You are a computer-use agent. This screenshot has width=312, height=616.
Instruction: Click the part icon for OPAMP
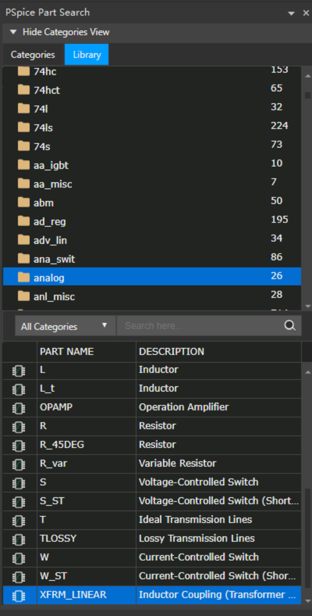[19, 408]
